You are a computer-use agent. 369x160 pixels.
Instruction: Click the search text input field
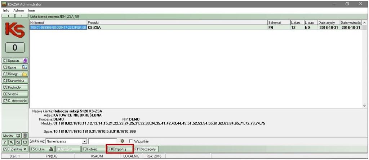tap(103, 141)
